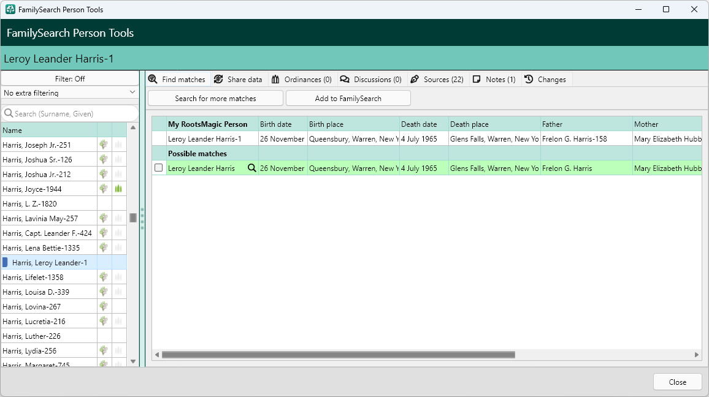Switch to the Changes tab

click(x=545, y=80)
